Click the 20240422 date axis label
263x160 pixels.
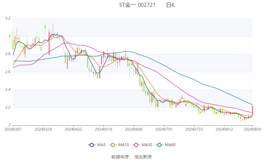click(x=73, y=129)
